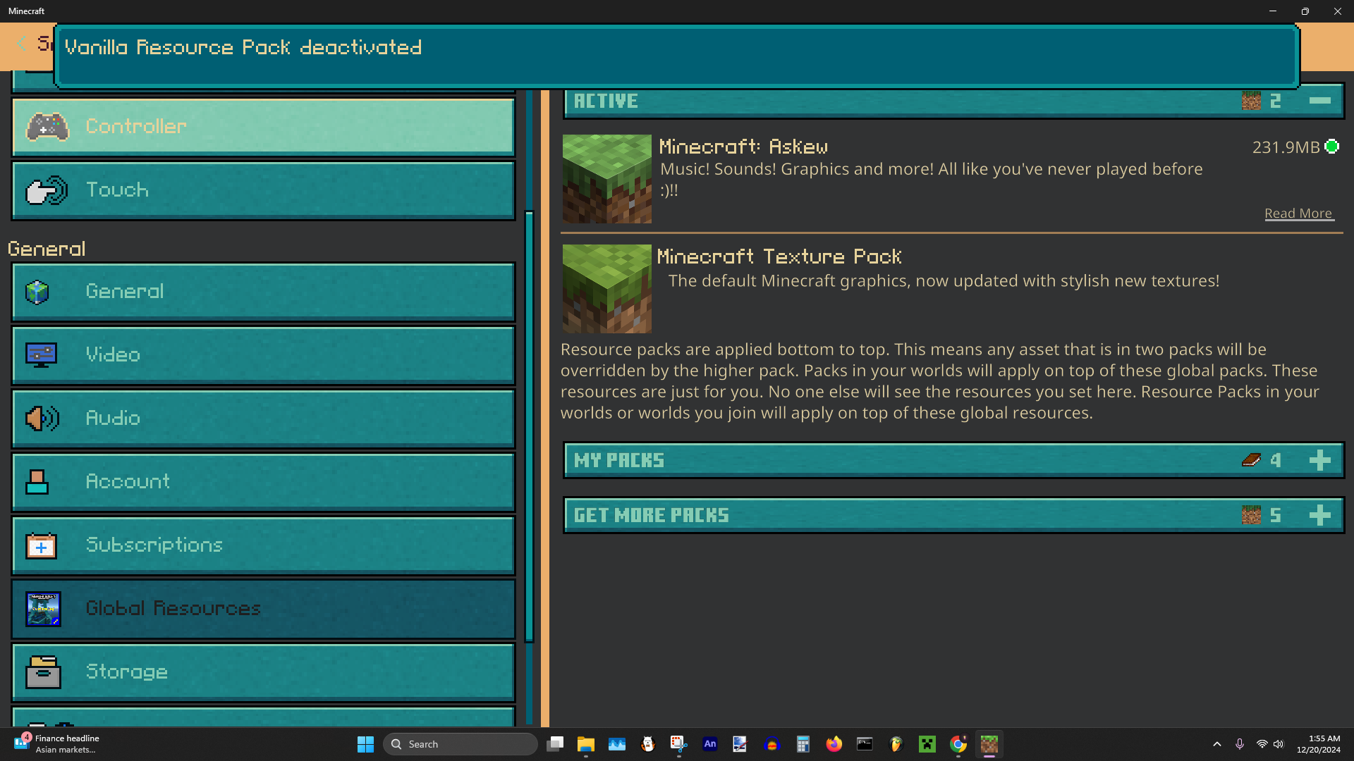Open the terminal app in taskbar
Image resolution: width=1354 pixels, height=761 pixels.
(865, 744)
